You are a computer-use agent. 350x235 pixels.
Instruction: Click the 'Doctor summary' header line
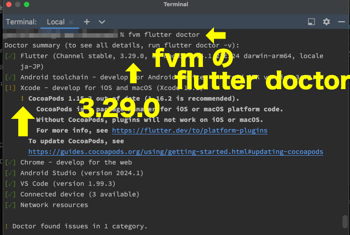click(122, 45)
